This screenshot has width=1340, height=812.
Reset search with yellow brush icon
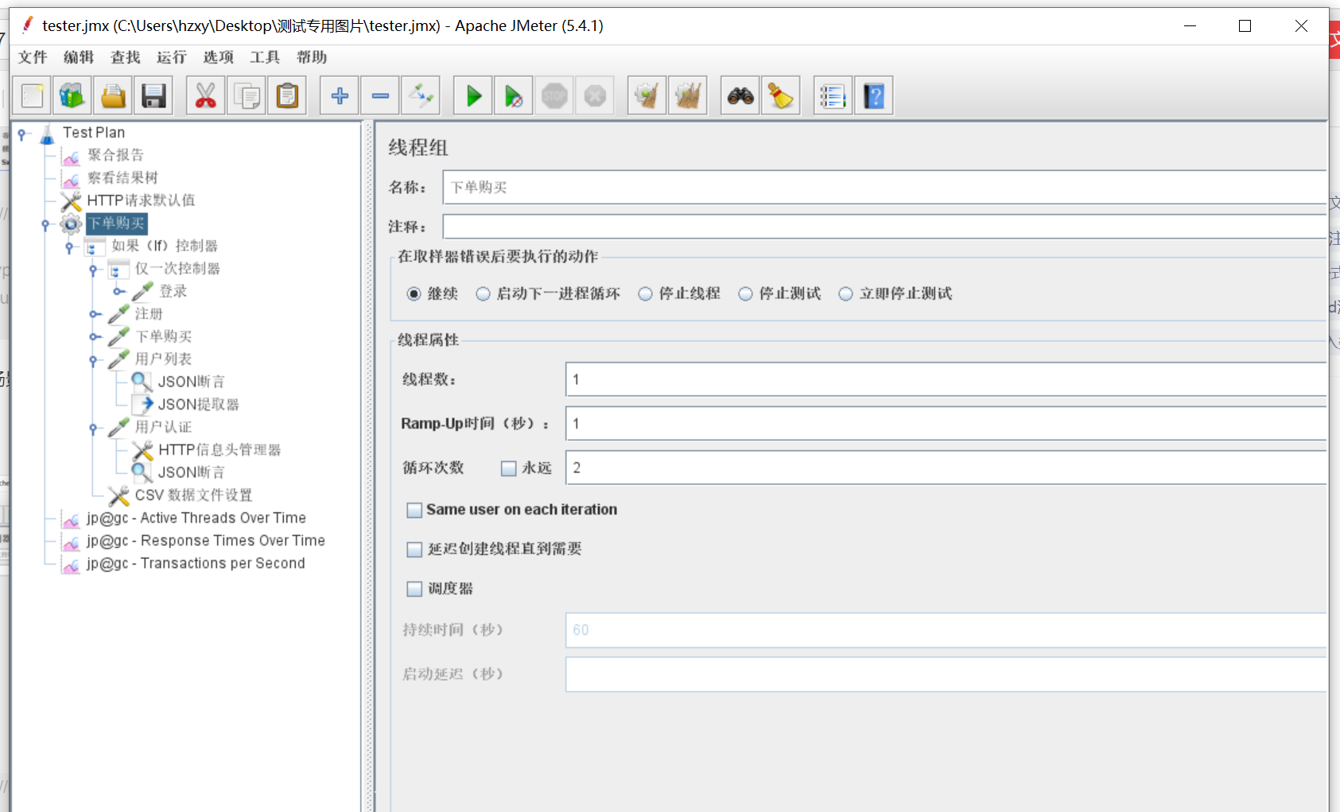click(x=781, y=96)
